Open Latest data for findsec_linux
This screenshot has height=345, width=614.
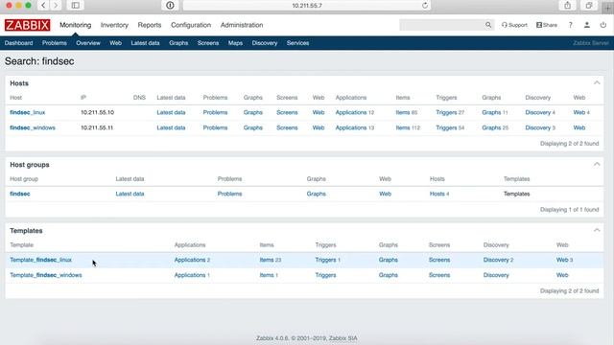pos(171,112)
